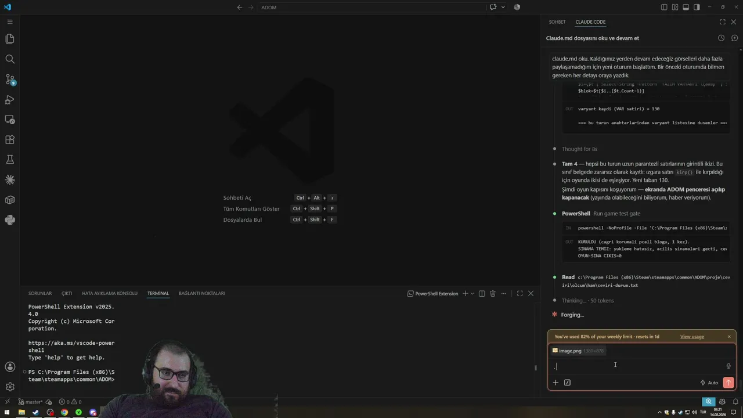The image size is (743, 418).
Task: Open terminal more actions menu
Action: 504,294
